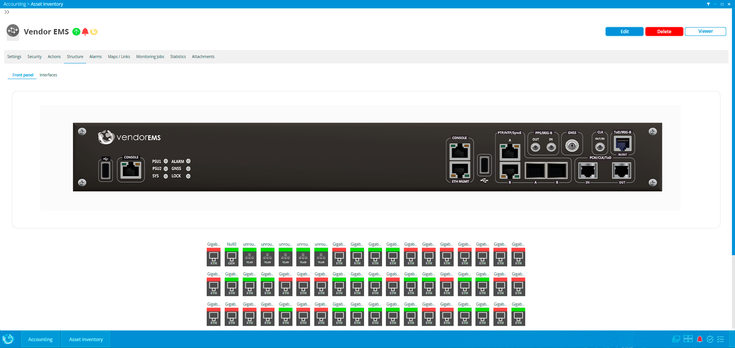Image resolution: width=735 pixels, height=348 pixels.
Task: Click the SFP slot labeled A
Action: pyautogui.click(x=535, y=170)
